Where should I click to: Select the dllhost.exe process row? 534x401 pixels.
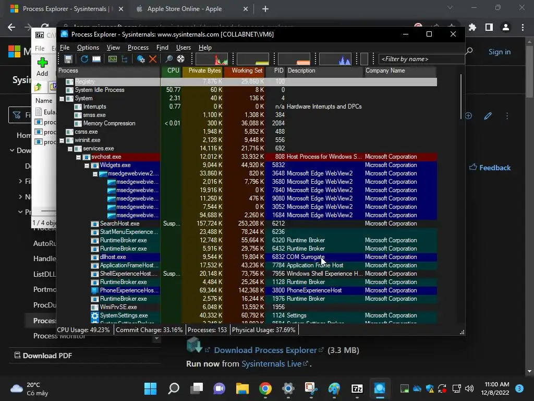[x=247, y=257]
